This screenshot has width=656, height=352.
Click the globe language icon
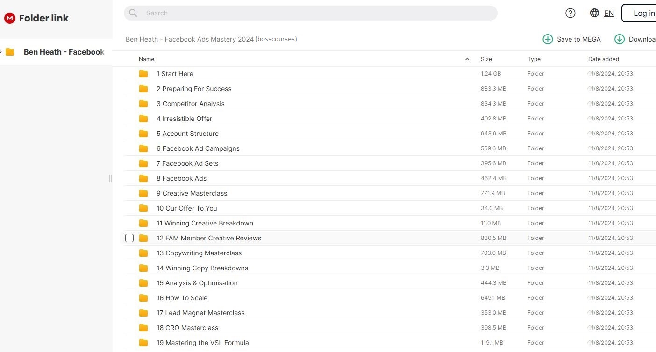pos(594,13)
